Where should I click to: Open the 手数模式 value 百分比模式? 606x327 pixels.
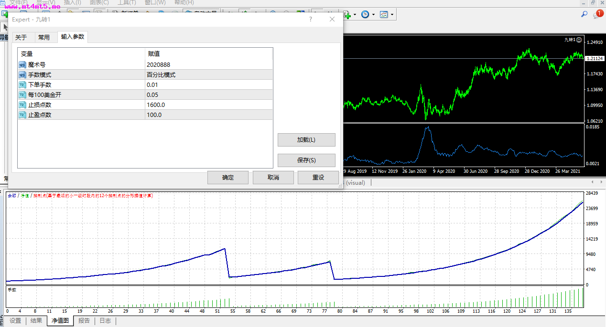[x=209, y=74]
